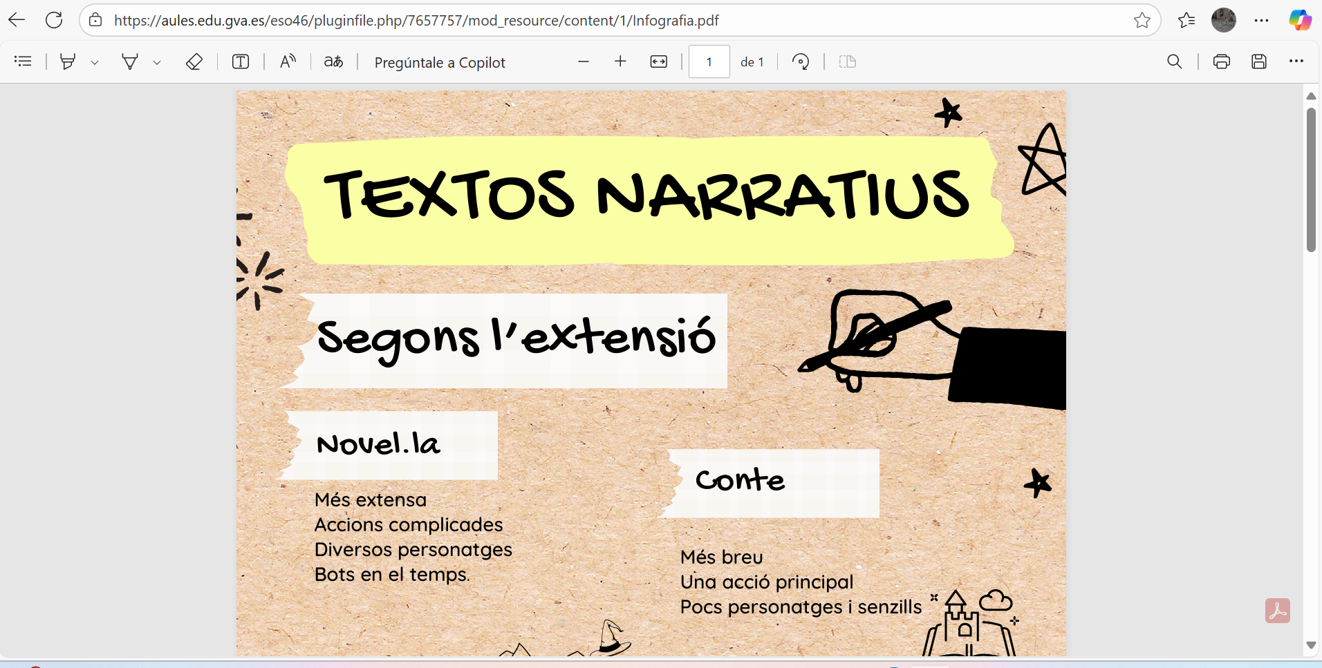Expand draw pen options dropdown
Viewport: 1322px width, 668px height.
[x=157, y=62]
